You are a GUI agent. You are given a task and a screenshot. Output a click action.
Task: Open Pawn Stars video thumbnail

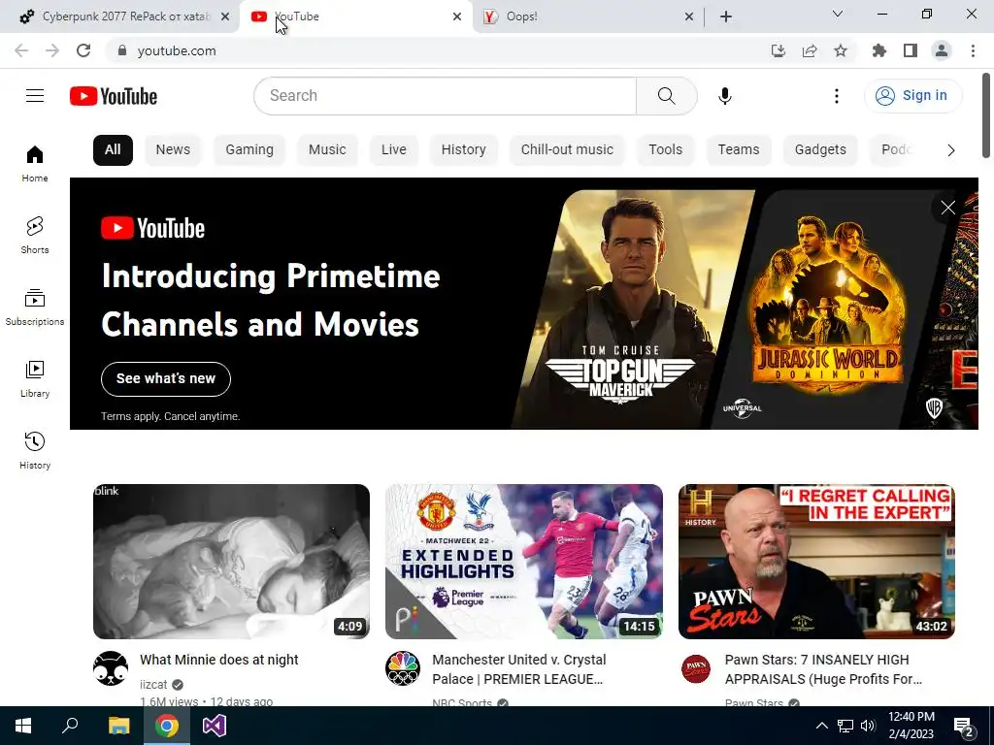point(816,562)
